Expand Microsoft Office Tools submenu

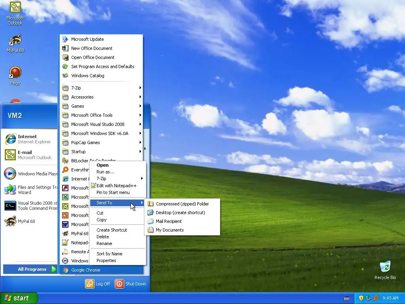pyautogui.click(x=101, y=115)
